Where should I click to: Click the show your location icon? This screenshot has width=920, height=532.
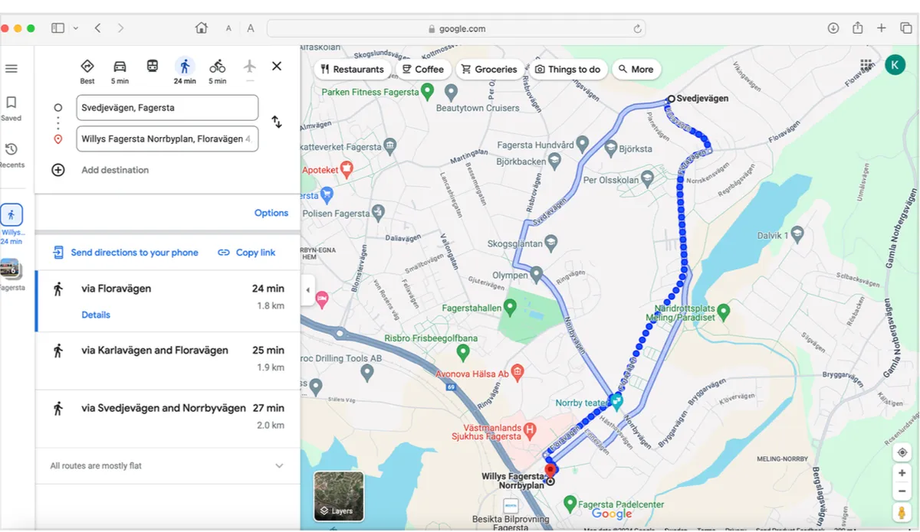[x=902, y=452]
